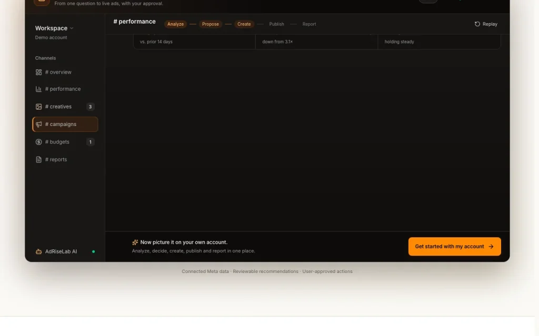Click the # performance header title
This screenshot has width=539, height=336.
[134, 22]
